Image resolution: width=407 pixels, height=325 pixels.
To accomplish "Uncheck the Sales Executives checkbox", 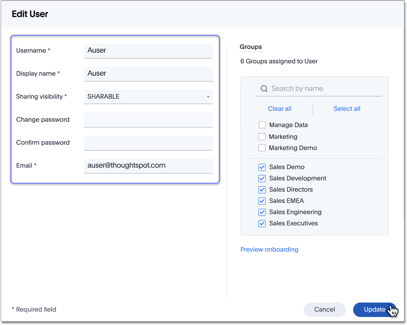I will pos(262,223).
